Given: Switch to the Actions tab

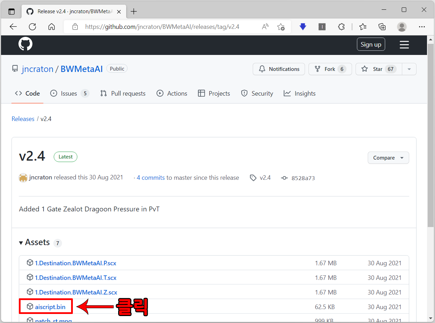Looking at the screenshot, I should [x=172, y=93].
